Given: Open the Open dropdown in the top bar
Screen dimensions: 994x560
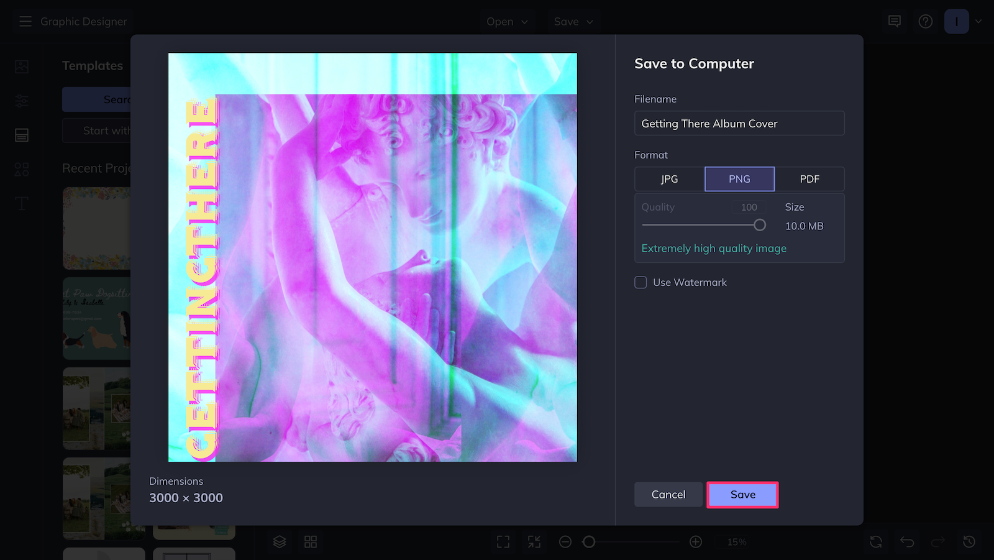Looking at the screenshot, I should 508,21.
